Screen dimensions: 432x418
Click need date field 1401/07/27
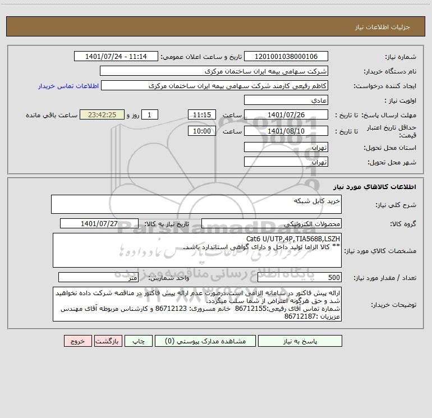(99, 223)
